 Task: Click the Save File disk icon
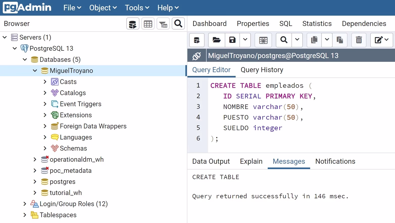click(x=232, y=40)
